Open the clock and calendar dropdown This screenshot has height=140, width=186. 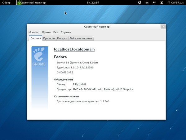[93, 2]
